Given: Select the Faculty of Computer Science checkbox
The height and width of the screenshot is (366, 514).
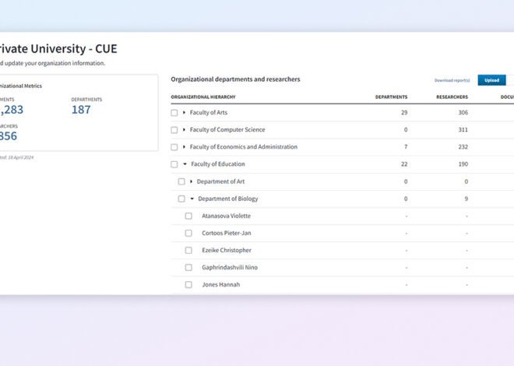Looking at the screenshot, I should 174,130.
